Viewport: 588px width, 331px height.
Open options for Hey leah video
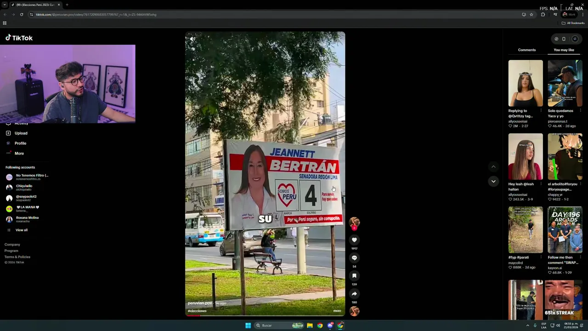pos(541,184)
